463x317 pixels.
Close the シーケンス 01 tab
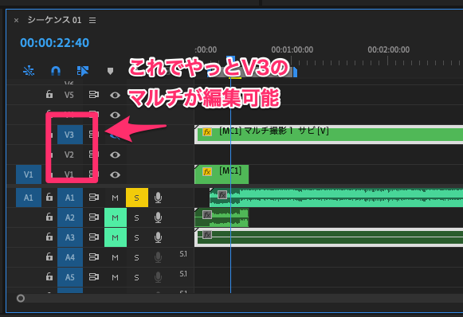[x=16, y=21]
